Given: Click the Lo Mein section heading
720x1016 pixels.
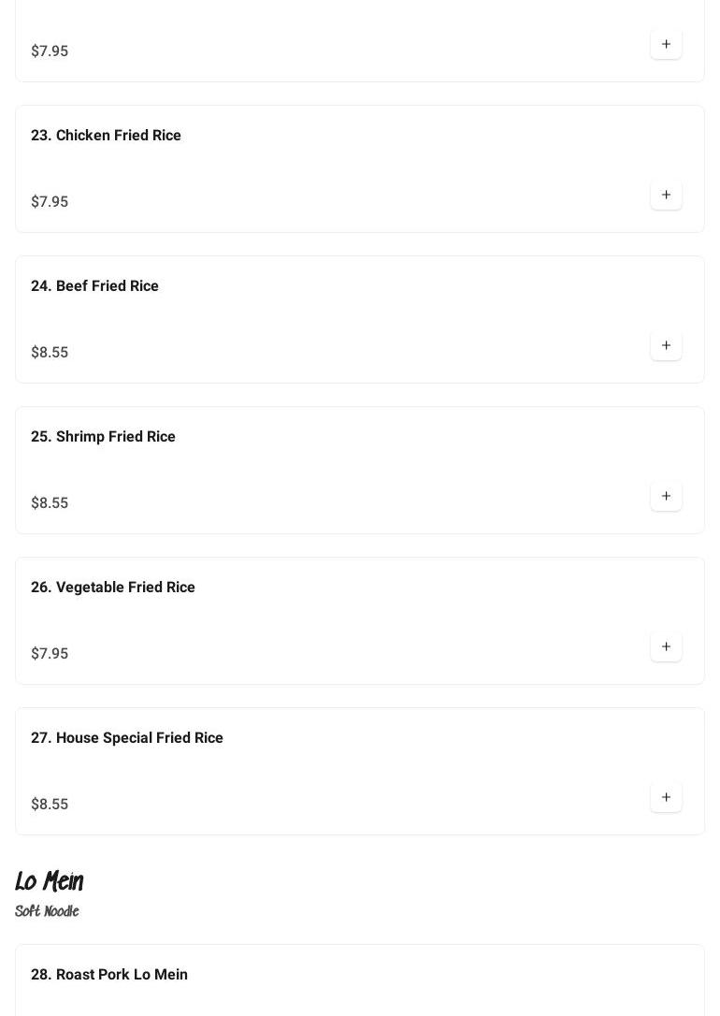Looking at the screenshot, I should pos(50,881).
